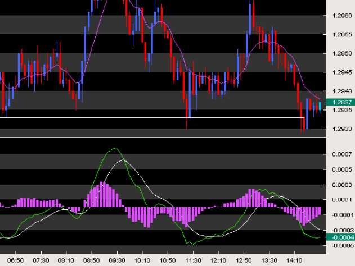This screenshot has width=355, height=266.
Task: Click the -0.0003 indicator axis label
Action: click(x=342, y=230)
